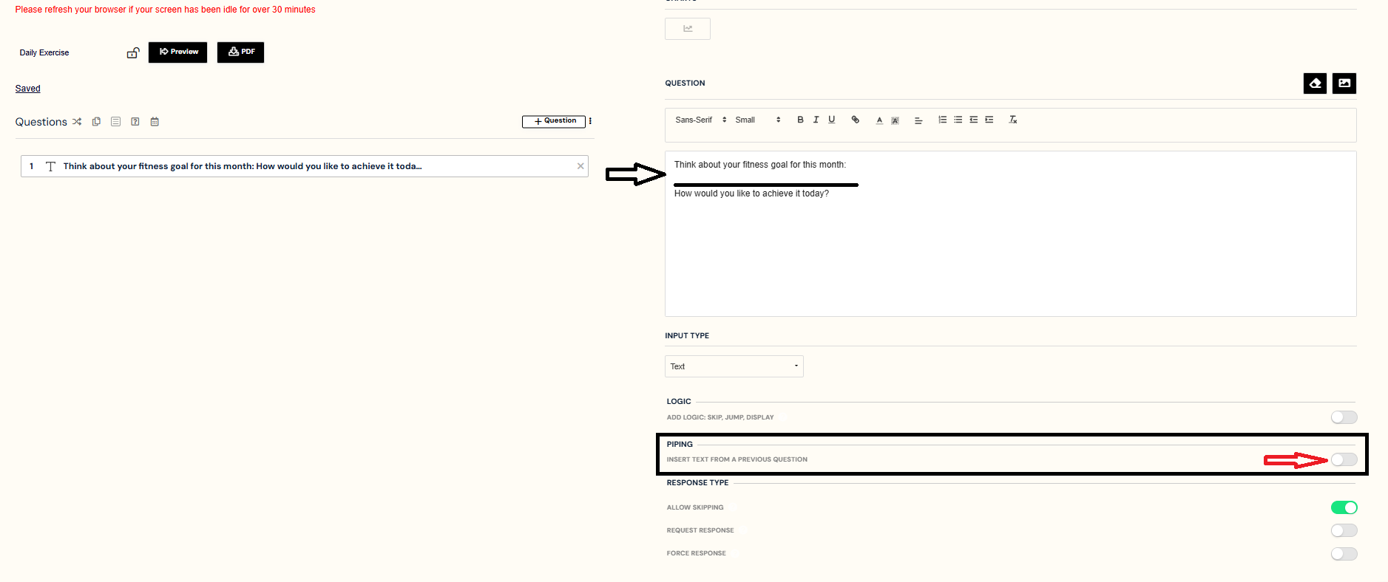Turn off Allow Skipping toggle
1388x582 pixels.
click(x=1344, y=507)
